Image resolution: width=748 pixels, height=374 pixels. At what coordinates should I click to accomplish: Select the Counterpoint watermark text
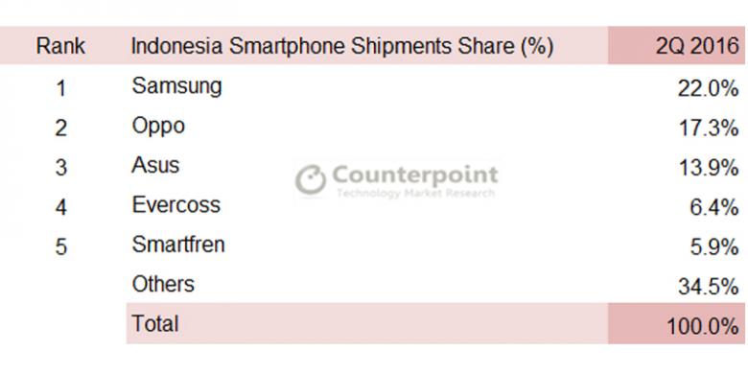coord(415,175)
